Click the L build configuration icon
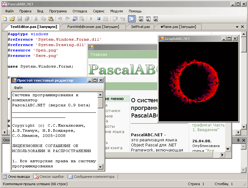248x188 pixels. [x=148, y=19]
